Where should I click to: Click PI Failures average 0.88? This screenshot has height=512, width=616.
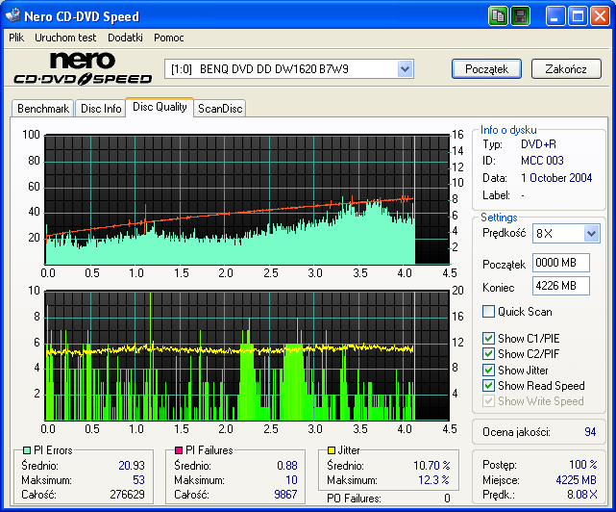(x=287, y=466)
